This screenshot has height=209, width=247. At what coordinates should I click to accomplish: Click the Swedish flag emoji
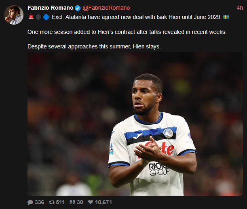226,17
